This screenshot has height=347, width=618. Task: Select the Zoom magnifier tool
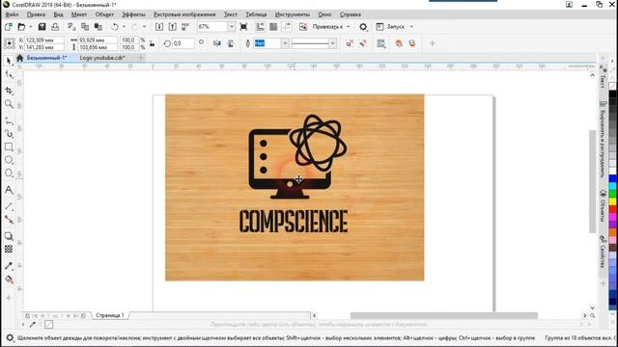(x=9, y=104)
